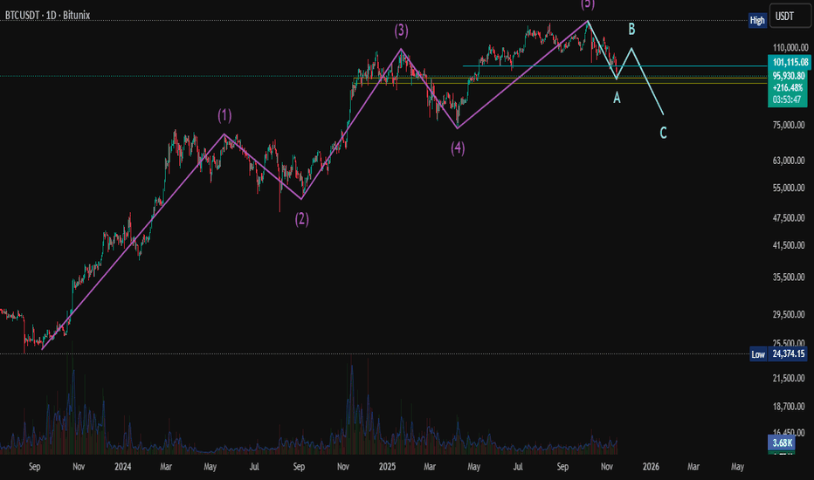The height and width of the screenshot is (480, 814).
Task: Open the USDT currency selector
Action: pyautogui.click(x=790, y=16)
